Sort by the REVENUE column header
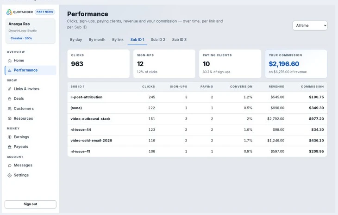 276,87
